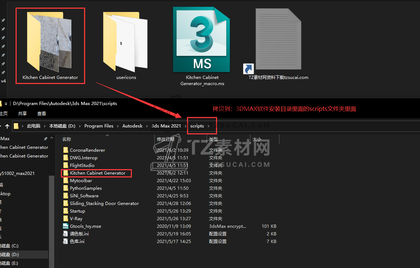The height and width of the screenshot is (268, 420).
Task: Expand chevron after 3ds Max 2021 breadcrumb
Action: [x=185, y=126]
